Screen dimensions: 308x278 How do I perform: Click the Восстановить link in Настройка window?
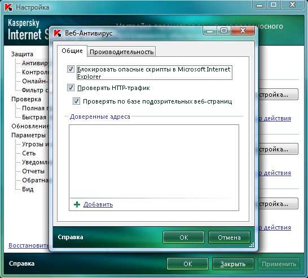29,245
